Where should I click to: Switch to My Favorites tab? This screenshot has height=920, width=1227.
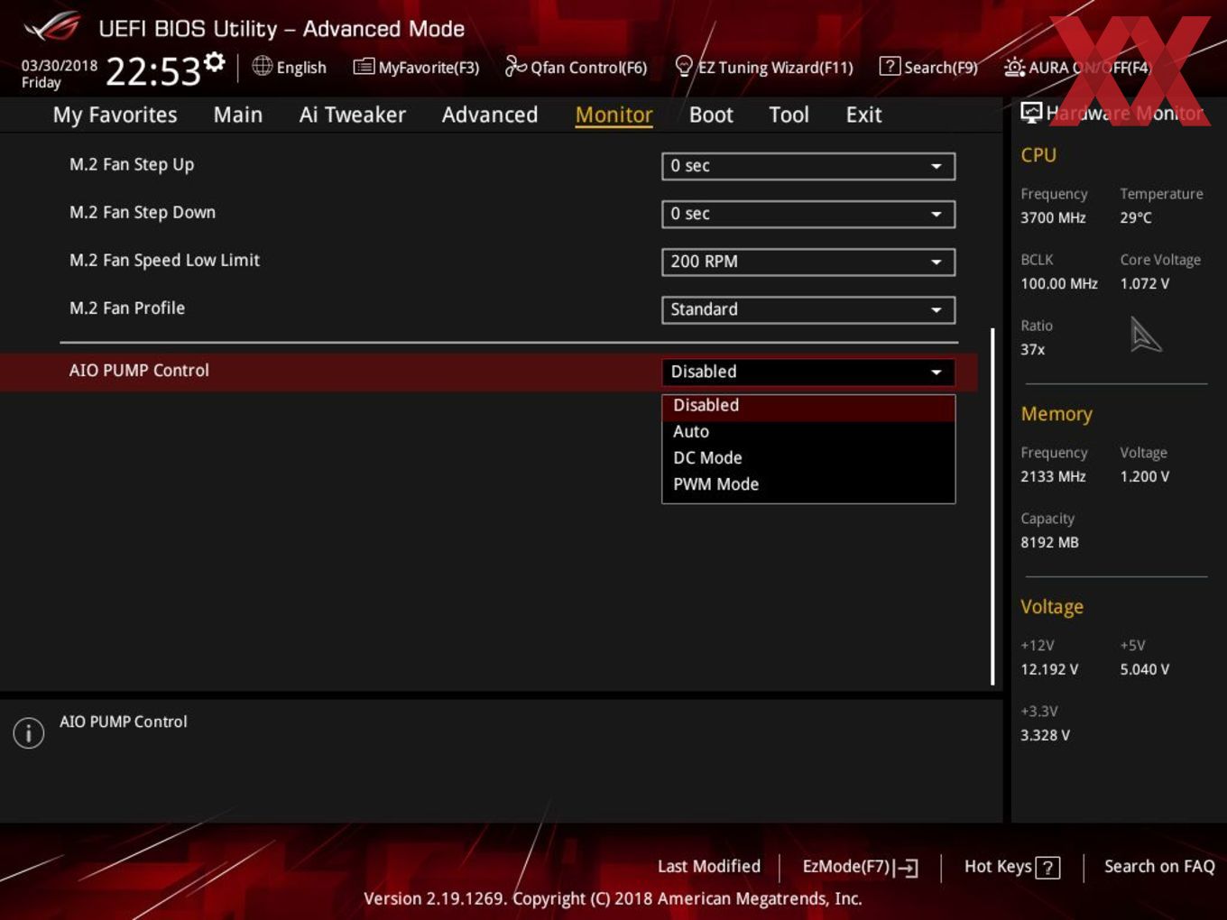point(115,115)
